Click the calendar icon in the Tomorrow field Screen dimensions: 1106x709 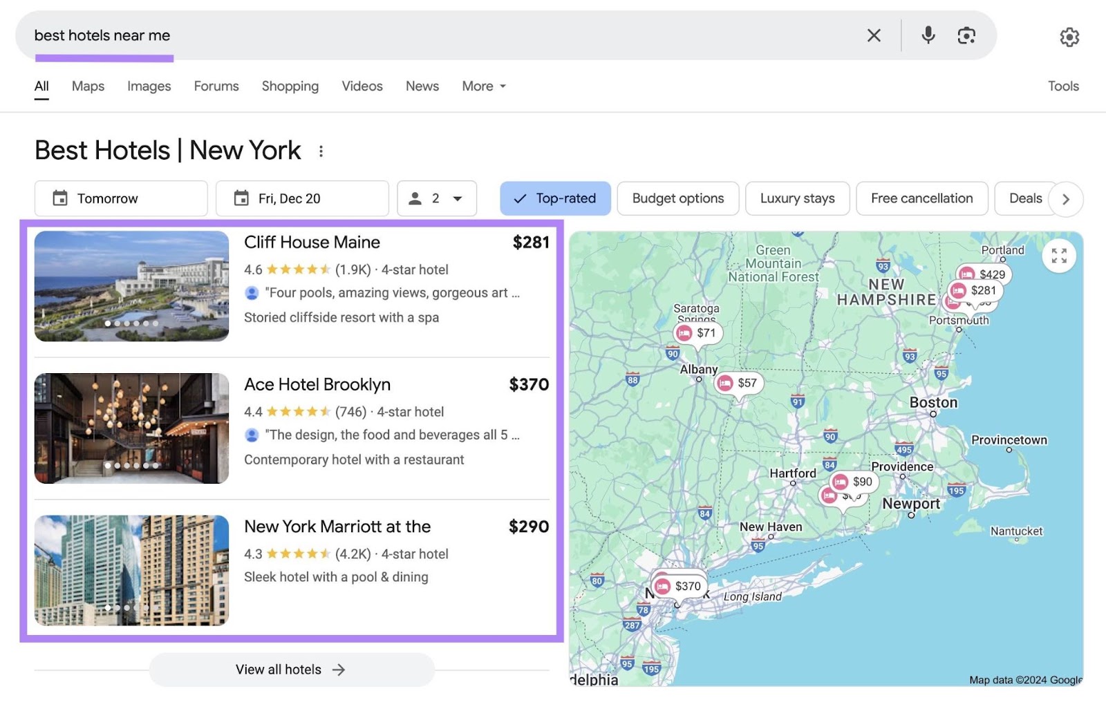60,198
